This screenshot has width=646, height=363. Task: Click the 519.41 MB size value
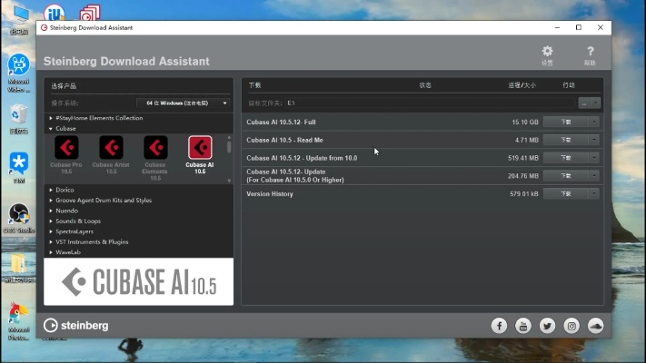tap(523, 158)
